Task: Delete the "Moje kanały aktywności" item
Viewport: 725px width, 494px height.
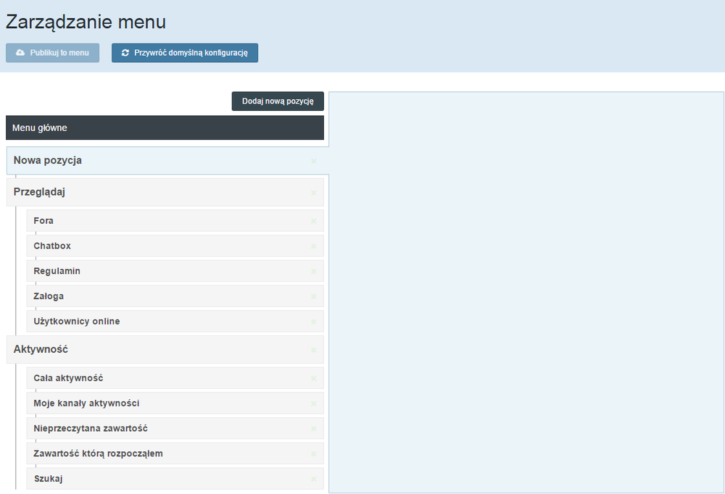Action: click(x=313, y=403)
